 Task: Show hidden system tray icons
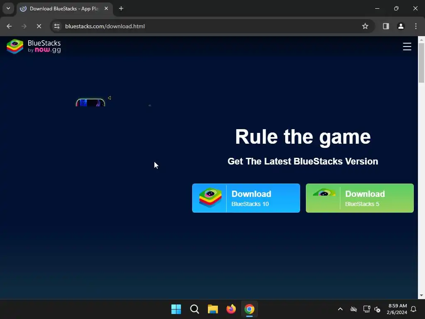point(340,309)
